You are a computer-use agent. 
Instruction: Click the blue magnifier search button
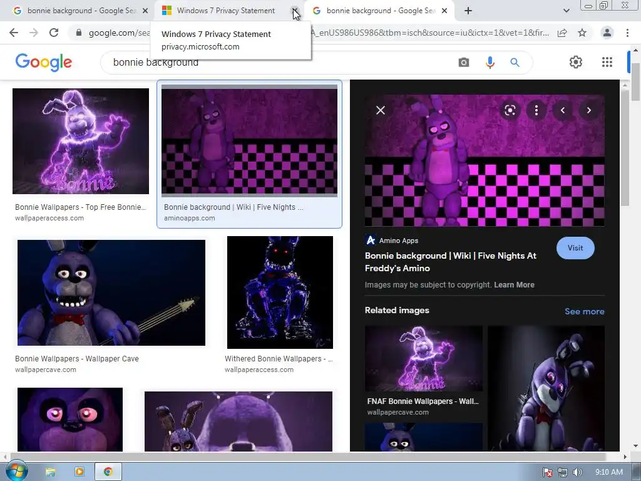(x=515, y=62)
